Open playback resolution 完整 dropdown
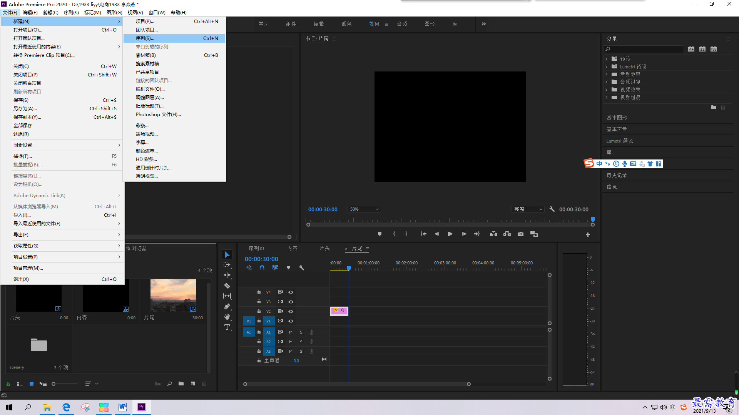The image size is (739, 415). click(x=528, y=209)
